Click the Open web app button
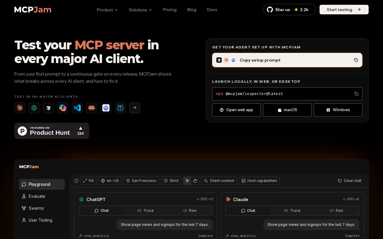The height and width of the screenshot is (239, 383). [236, 110]
